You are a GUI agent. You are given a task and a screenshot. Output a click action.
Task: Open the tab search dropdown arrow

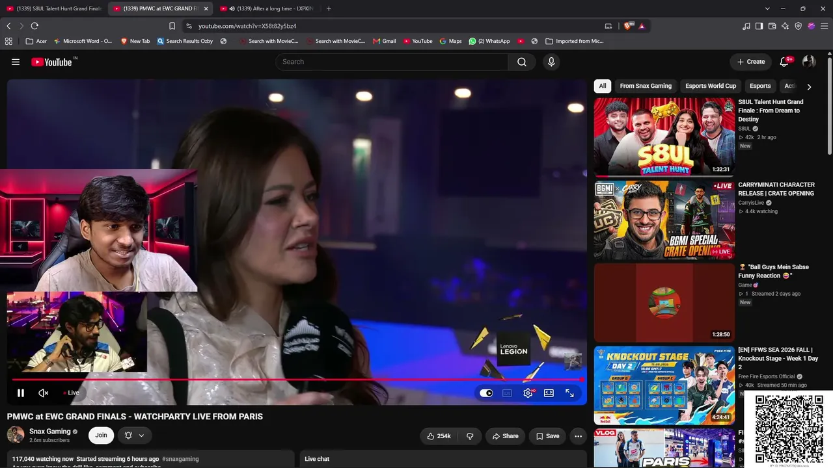coord(767,8)
